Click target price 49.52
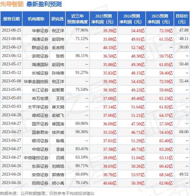The image size is (190, 196). [184, 174]
